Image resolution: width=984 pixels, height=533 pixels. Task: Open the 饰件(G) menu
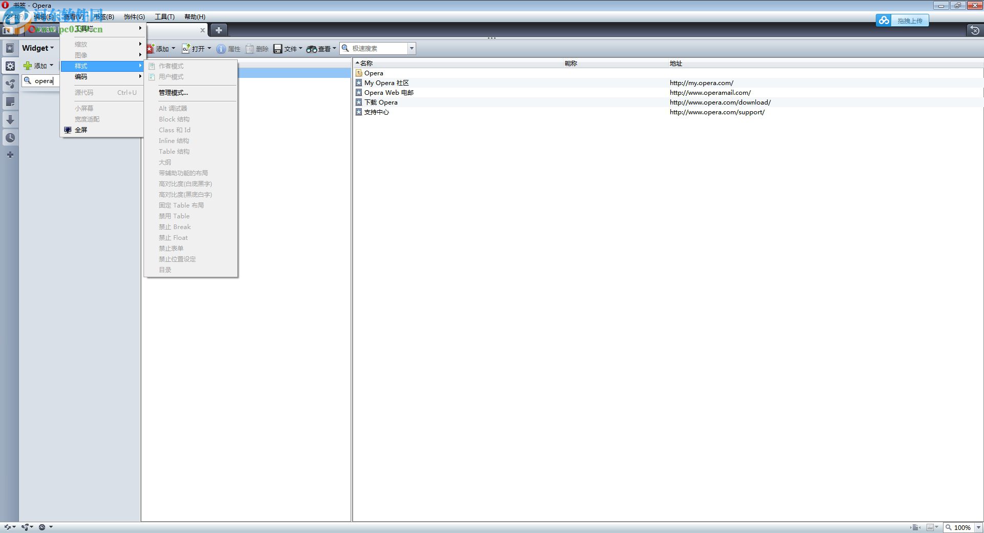coord(134,17)
